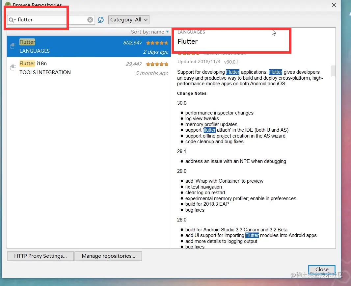Click 'add Wrap with Container to preview' note

click(x=224, y=181)
